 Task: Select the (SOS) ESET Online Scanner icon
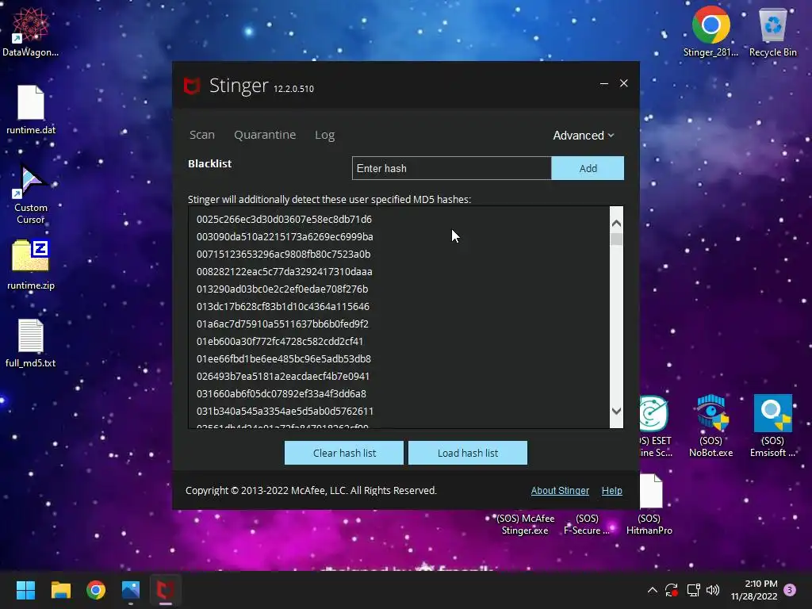656,426
